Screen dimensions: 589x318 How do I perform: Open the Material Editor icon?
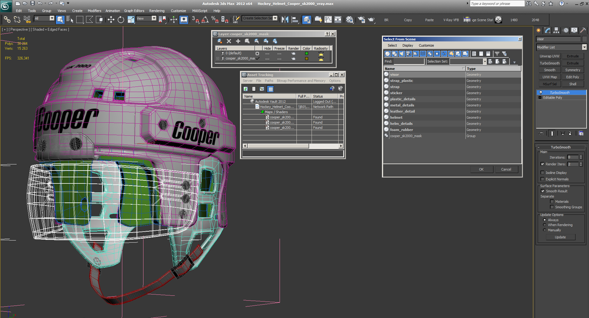(x=349, y=19)
